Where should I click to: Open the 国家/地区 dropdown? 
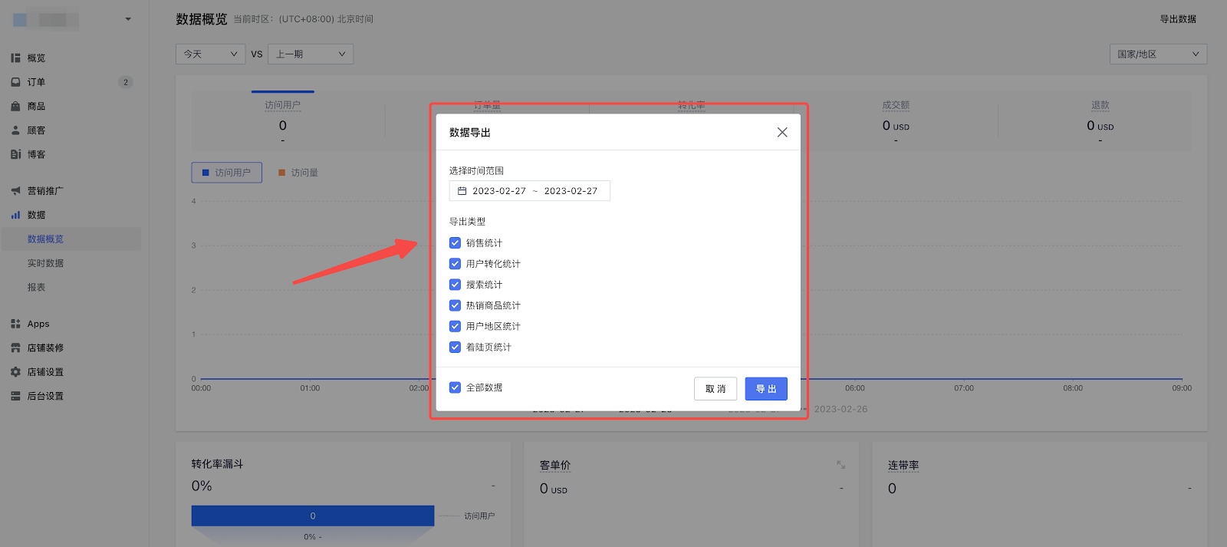(1157, 54)
